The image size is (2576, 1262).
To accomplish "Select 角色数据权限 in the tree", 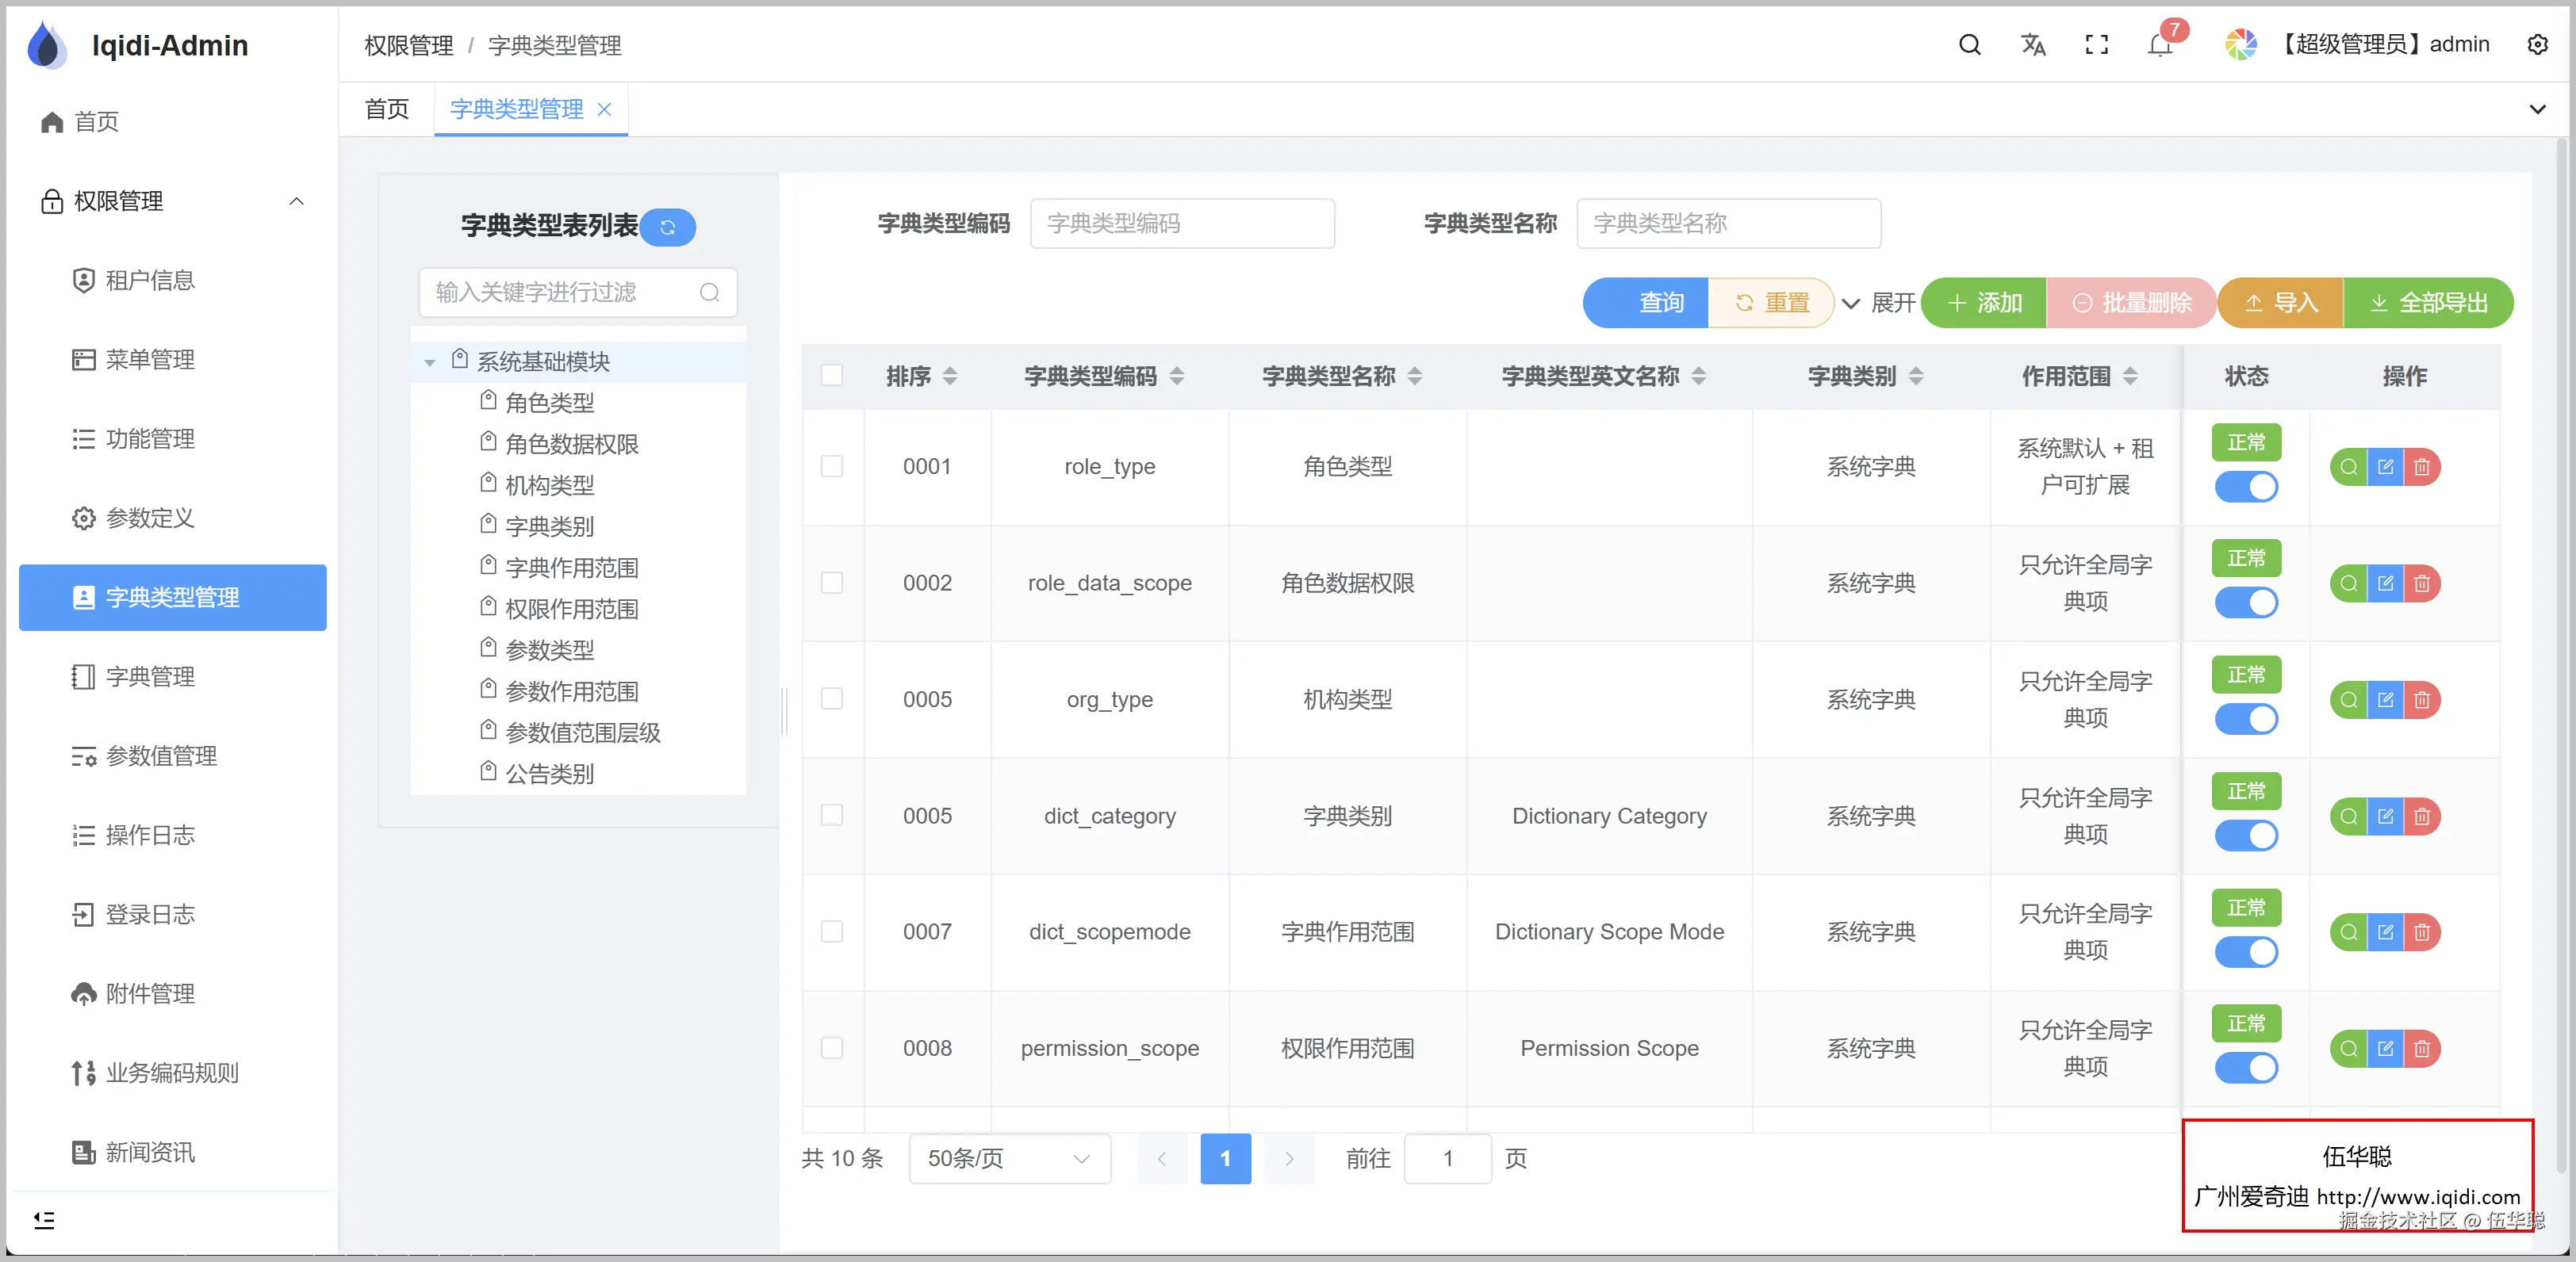I will tap(572, 445).
